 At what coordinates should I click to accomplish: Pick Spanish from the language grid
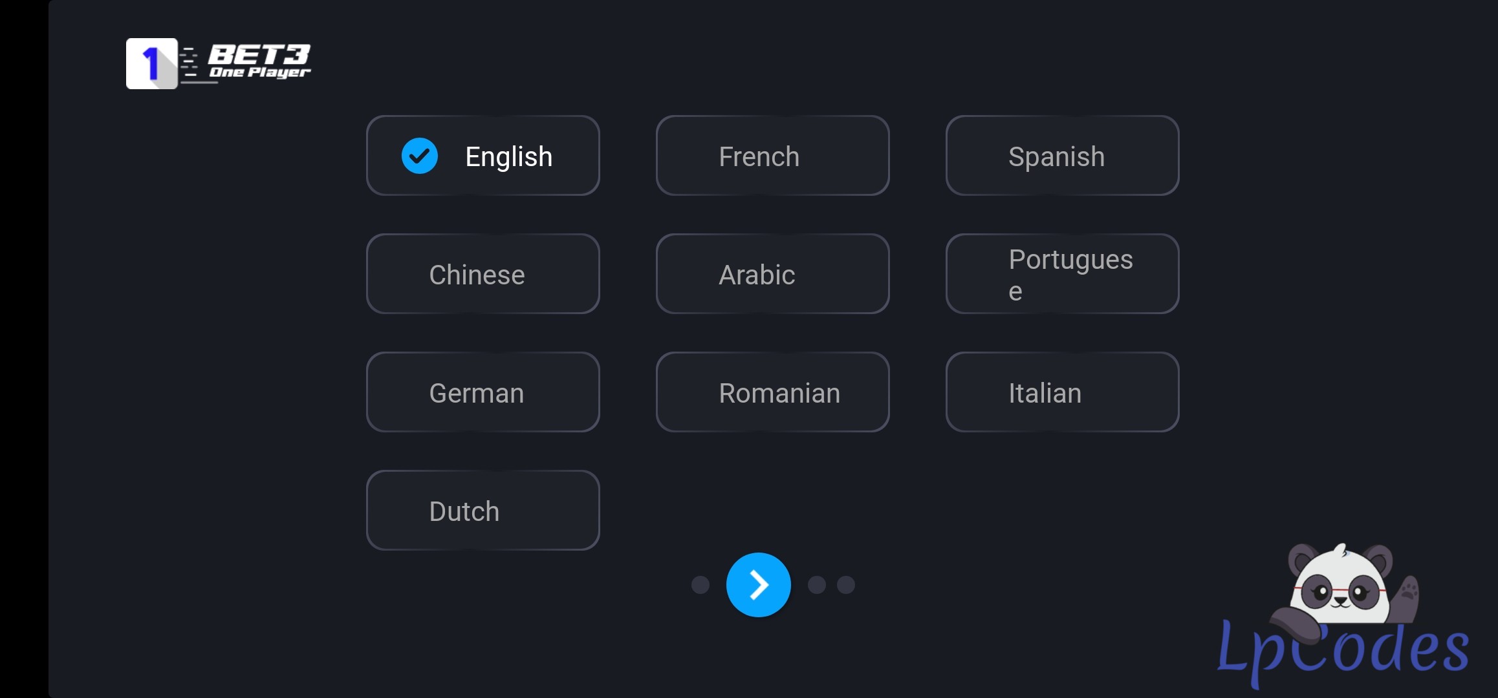(x=1062, y=156)
